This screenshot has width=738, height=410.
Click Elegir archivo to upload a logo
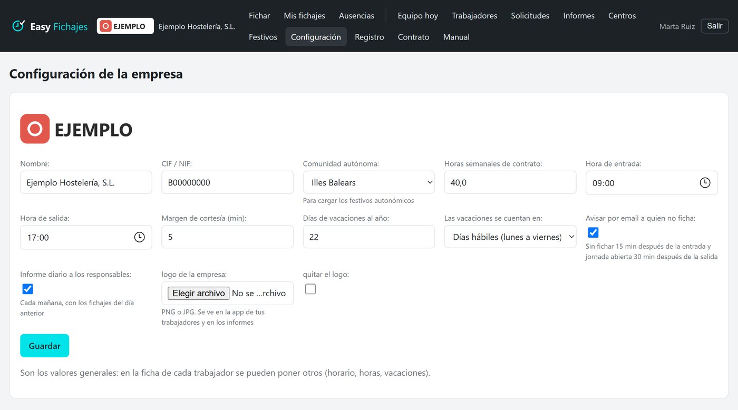(x=199, y=293)
